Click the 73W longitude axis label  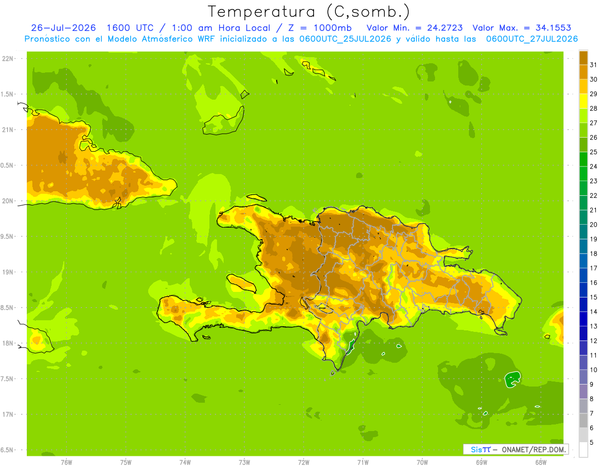(x=244, y=462)
